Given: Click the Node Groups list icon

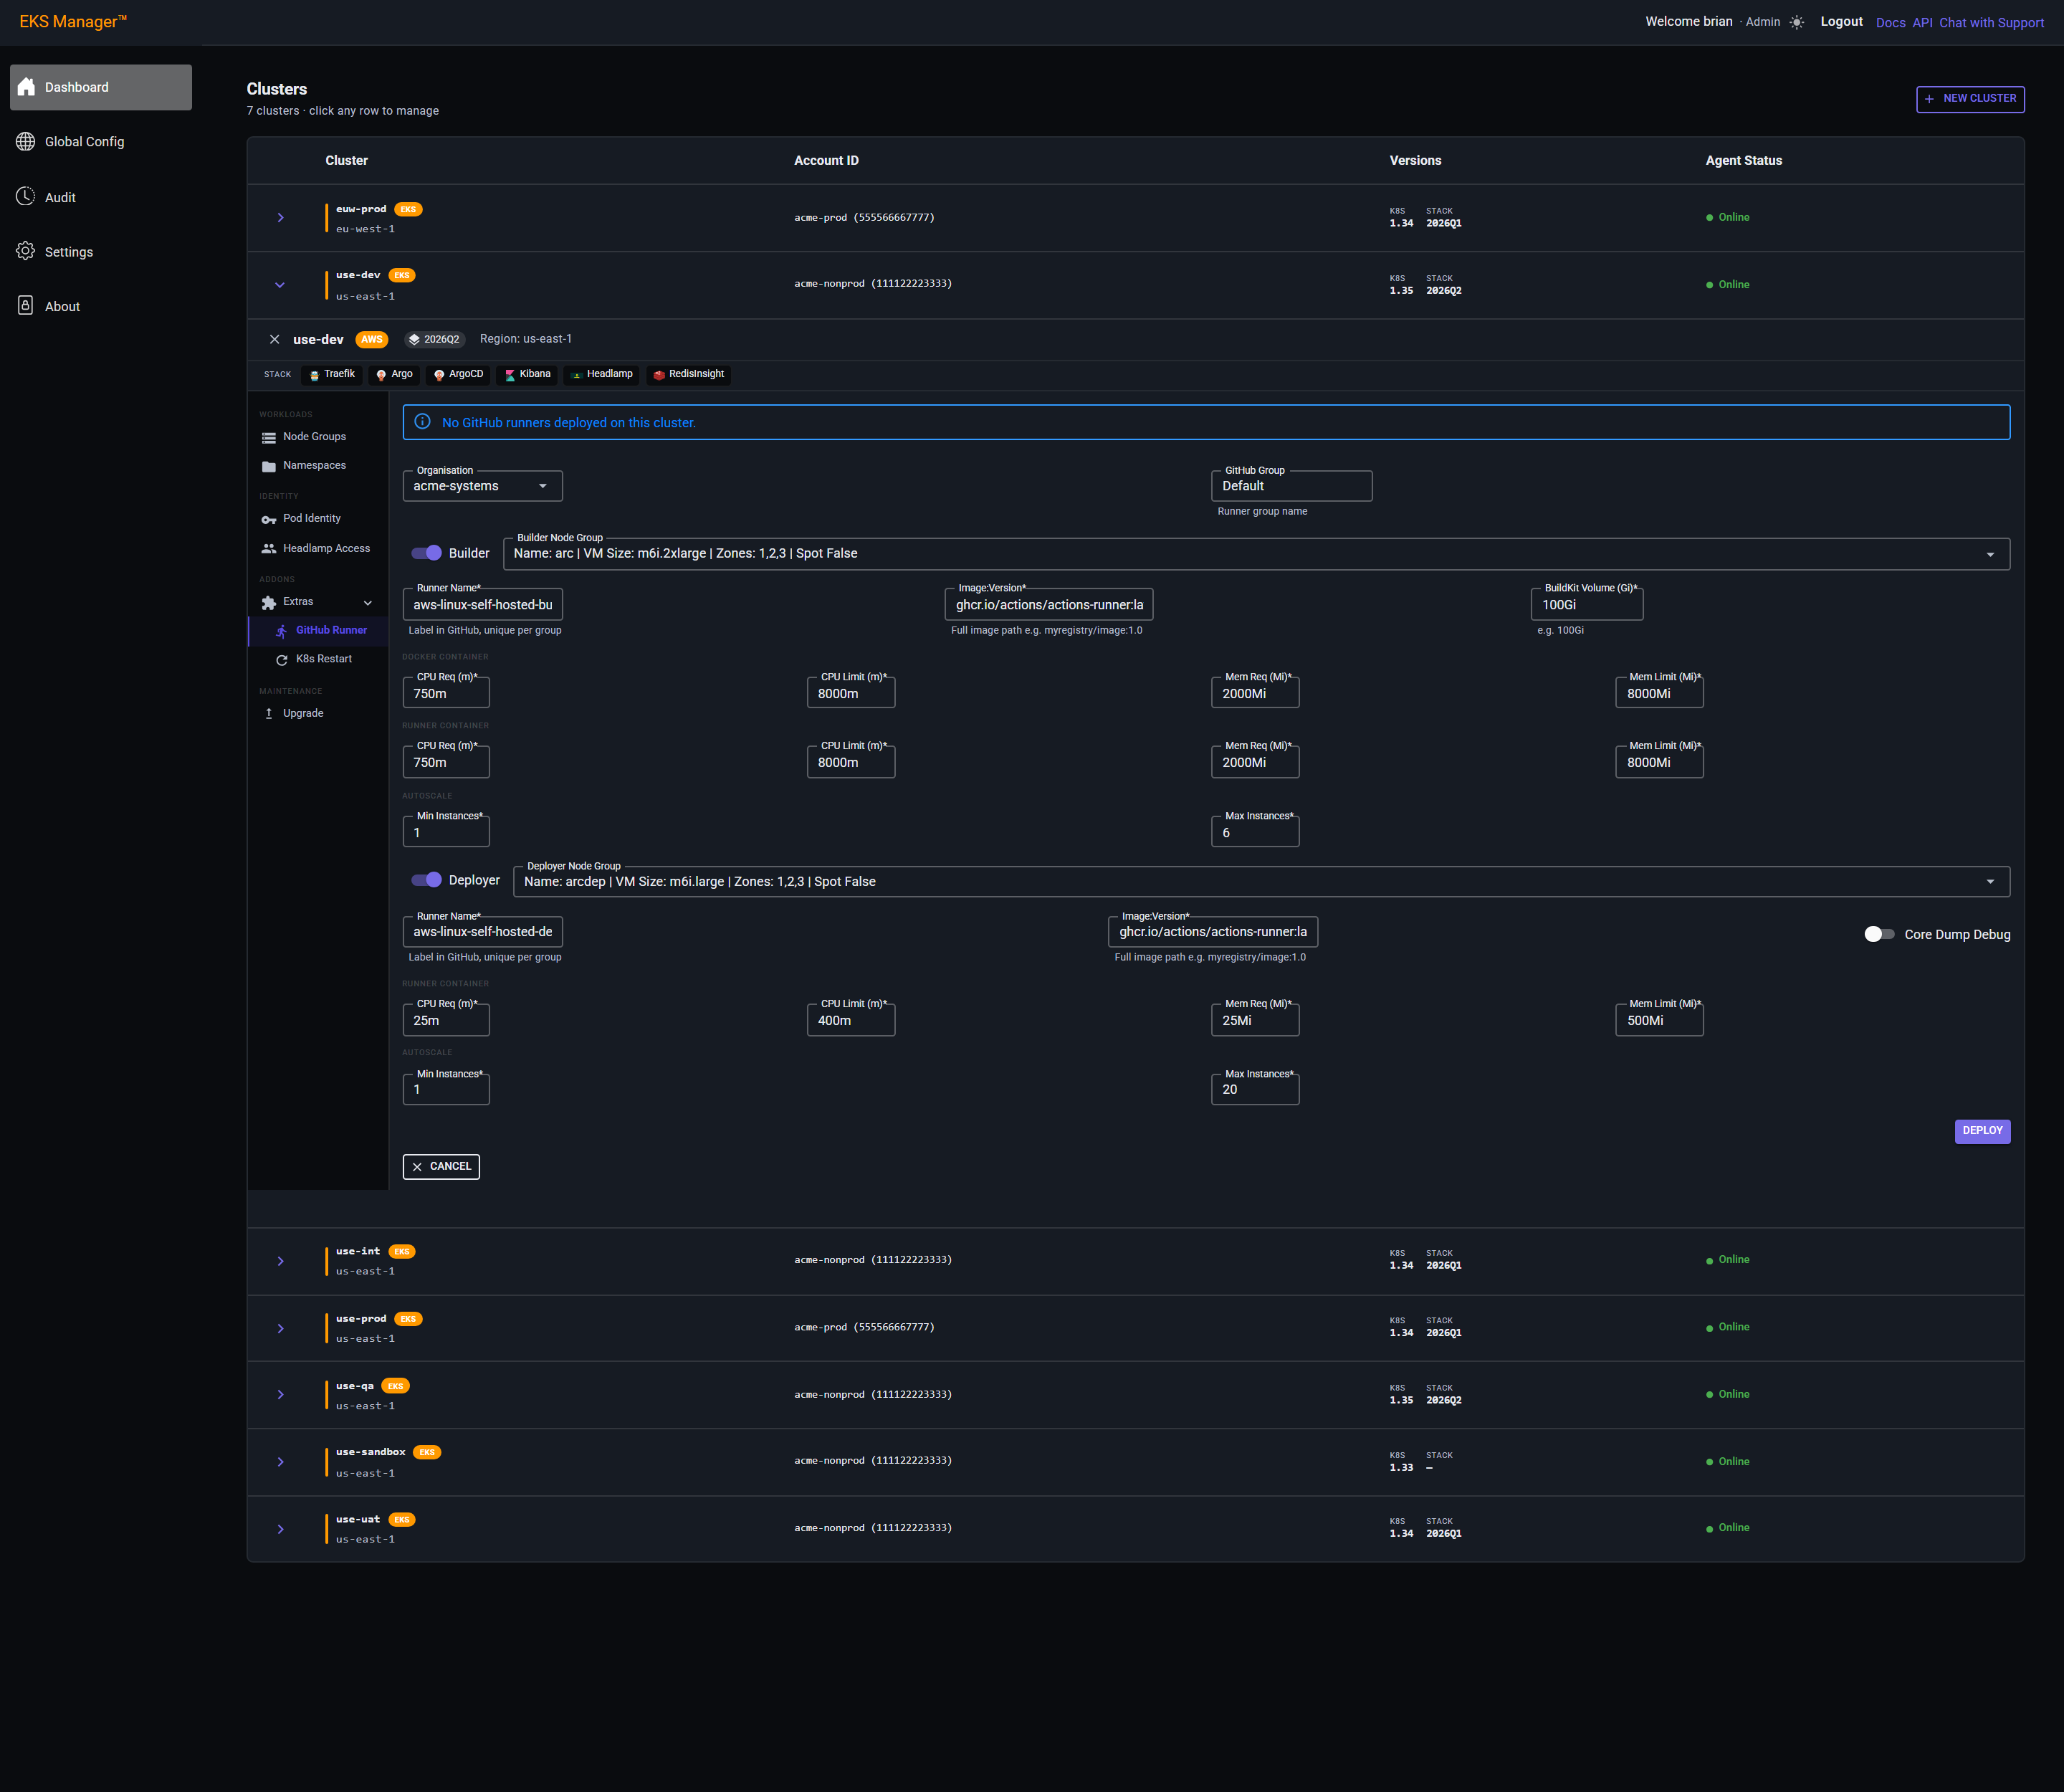Looking at the screenshot, I should click(269, 437).
